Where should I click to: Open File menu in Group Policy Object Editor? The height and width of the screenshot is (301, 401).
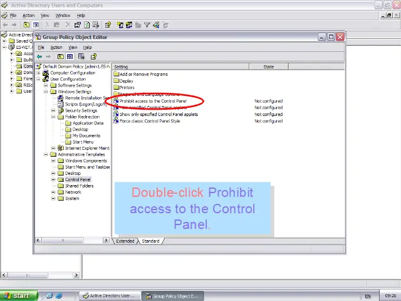tap(41, 48)
